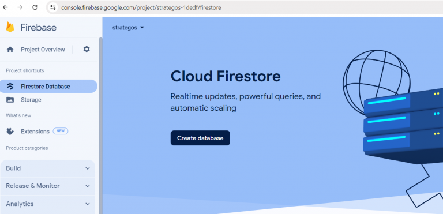The height and width of the screenshot is (214, 443).
Task: Click the Create database button
Action: pyautogui.click(x=200, y=138)
